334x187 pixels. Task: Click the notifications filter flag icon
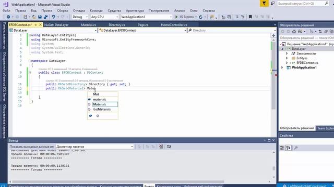coord(264,4)
